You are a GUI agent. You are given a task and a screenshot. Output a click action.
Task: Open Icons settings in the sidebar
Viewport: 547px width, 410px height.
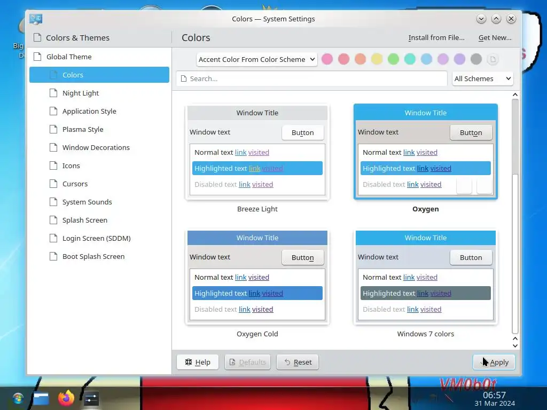pos(99,165)
